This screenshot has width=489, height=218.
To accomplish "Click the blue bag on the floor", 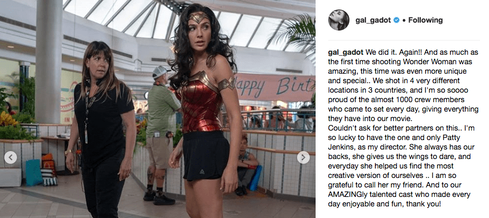I will pyautogui.click(x=34, y=172).
